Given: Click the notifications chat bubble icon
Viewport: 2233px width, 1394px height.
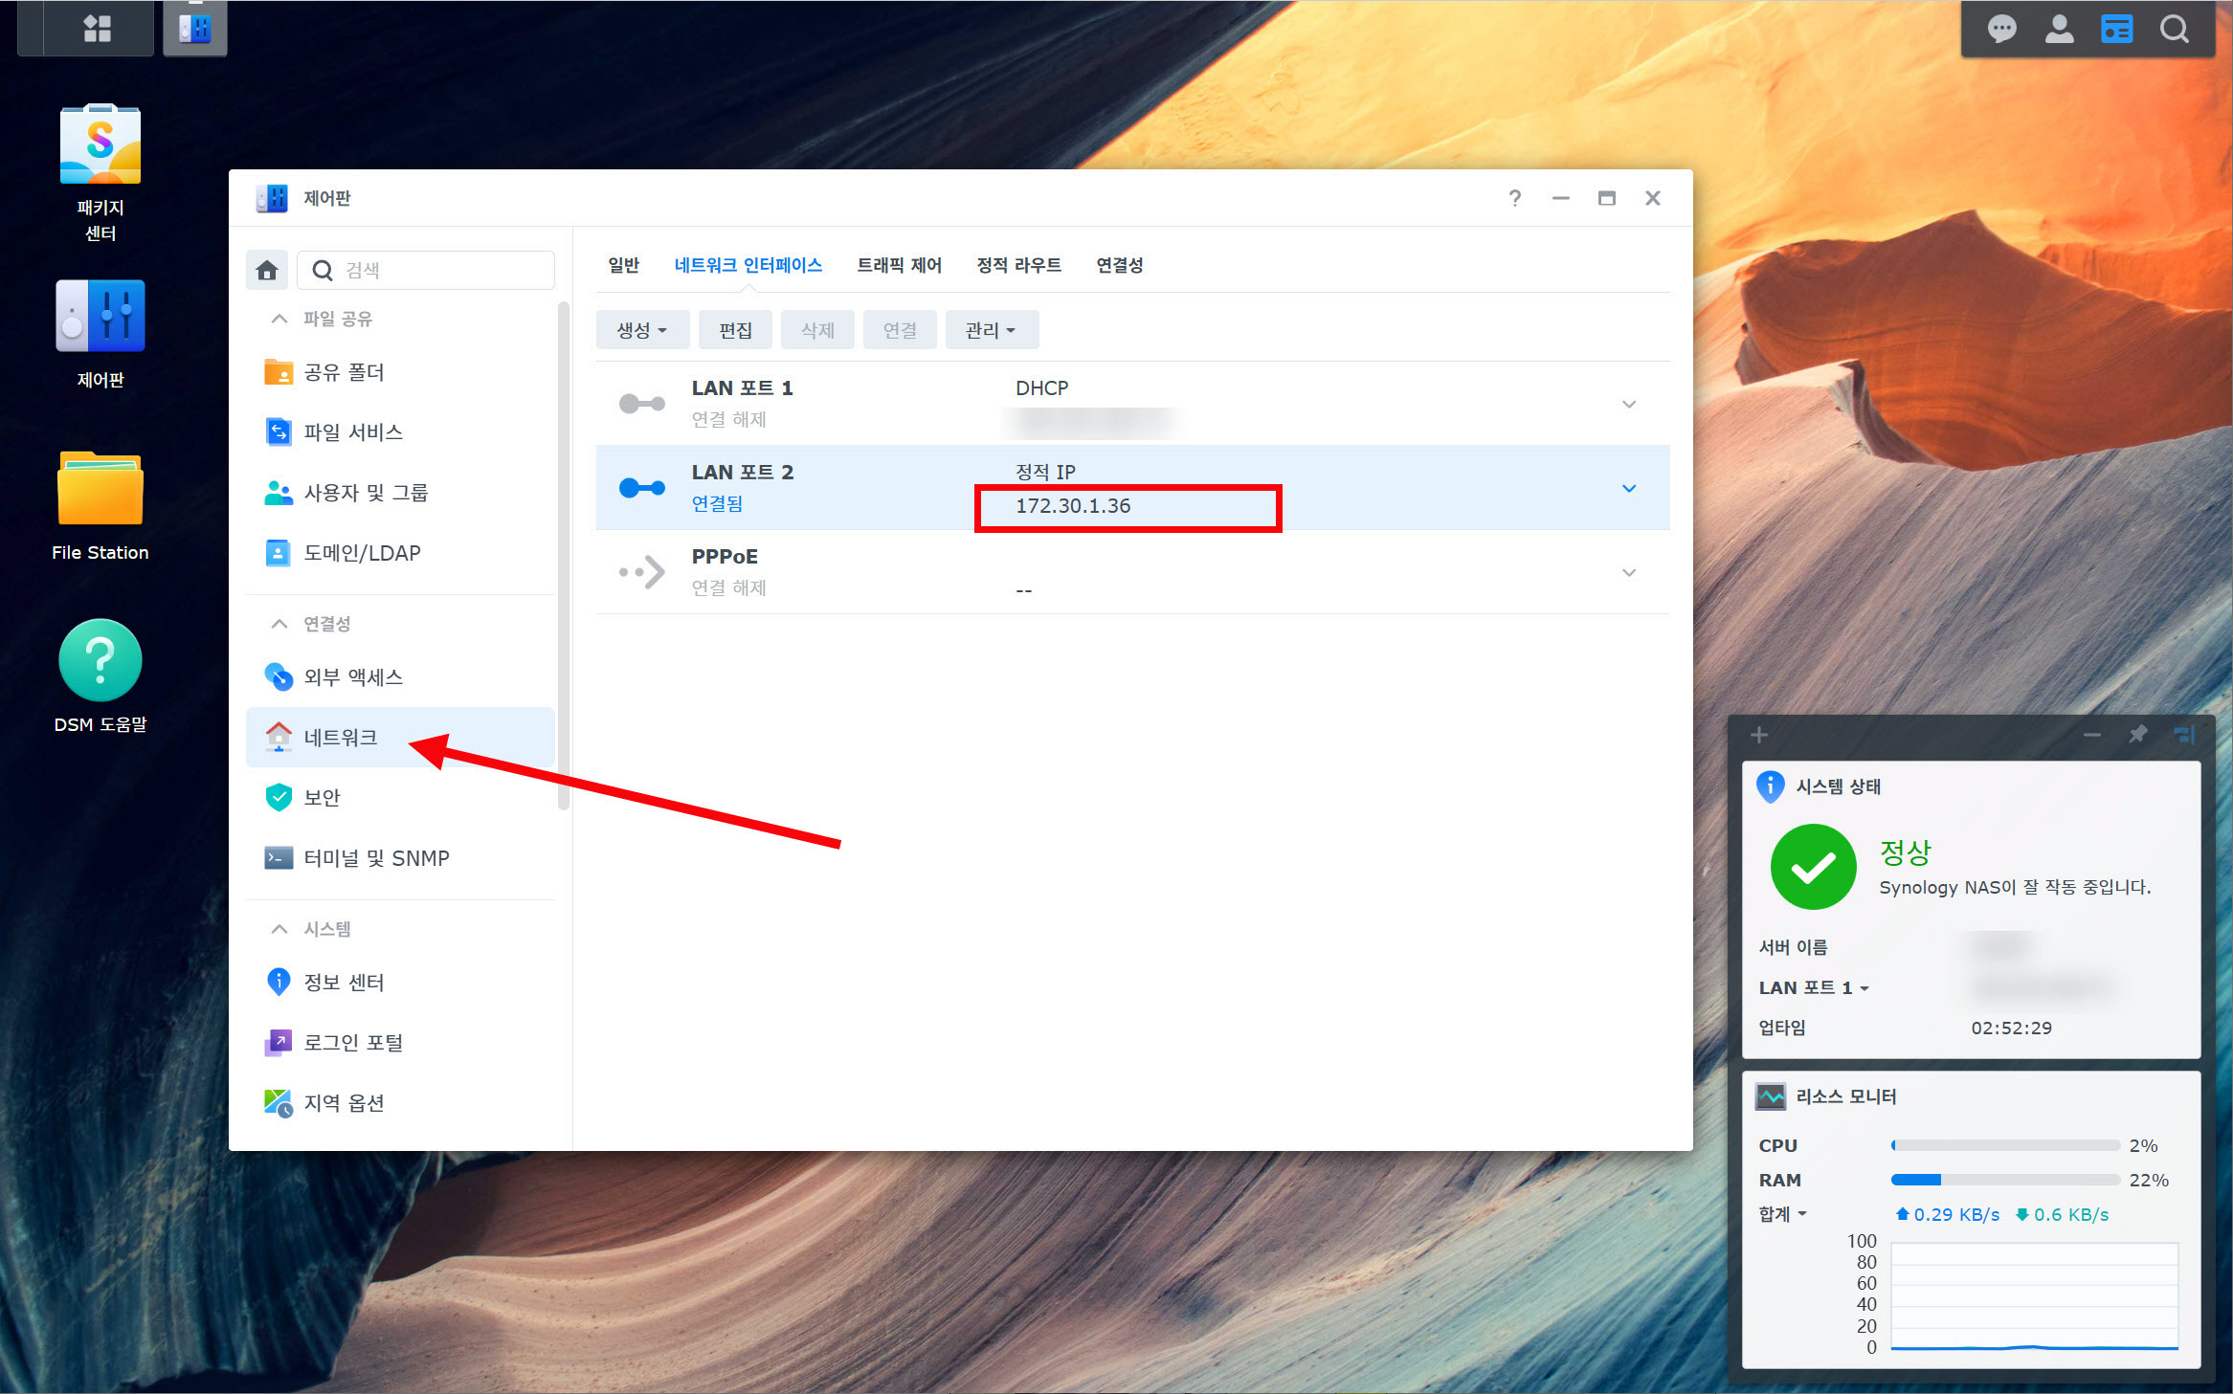Looking at the screenshot, I should click(2000, 30).
